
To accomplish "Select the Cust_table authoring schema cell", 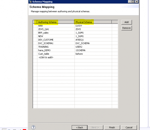I will click(56, 54).
